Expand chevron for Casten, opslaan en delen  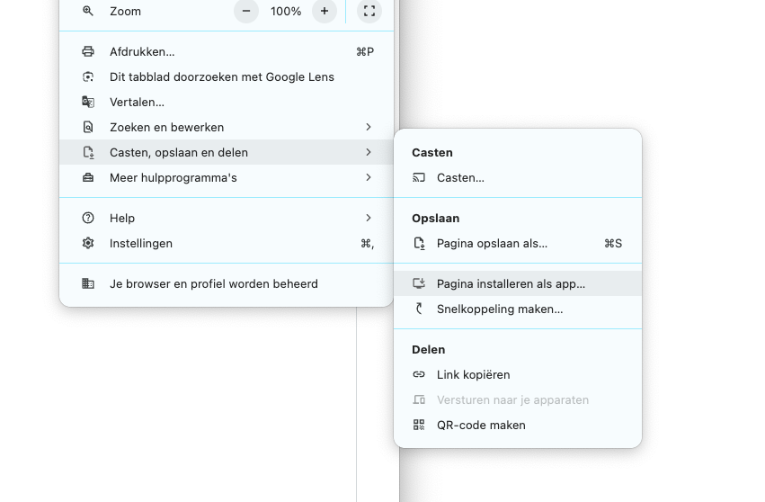tap(369, 152)
